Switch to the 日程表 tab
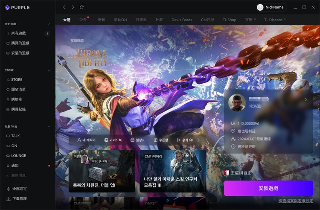320x210 pixels. [x=141, y=20]
